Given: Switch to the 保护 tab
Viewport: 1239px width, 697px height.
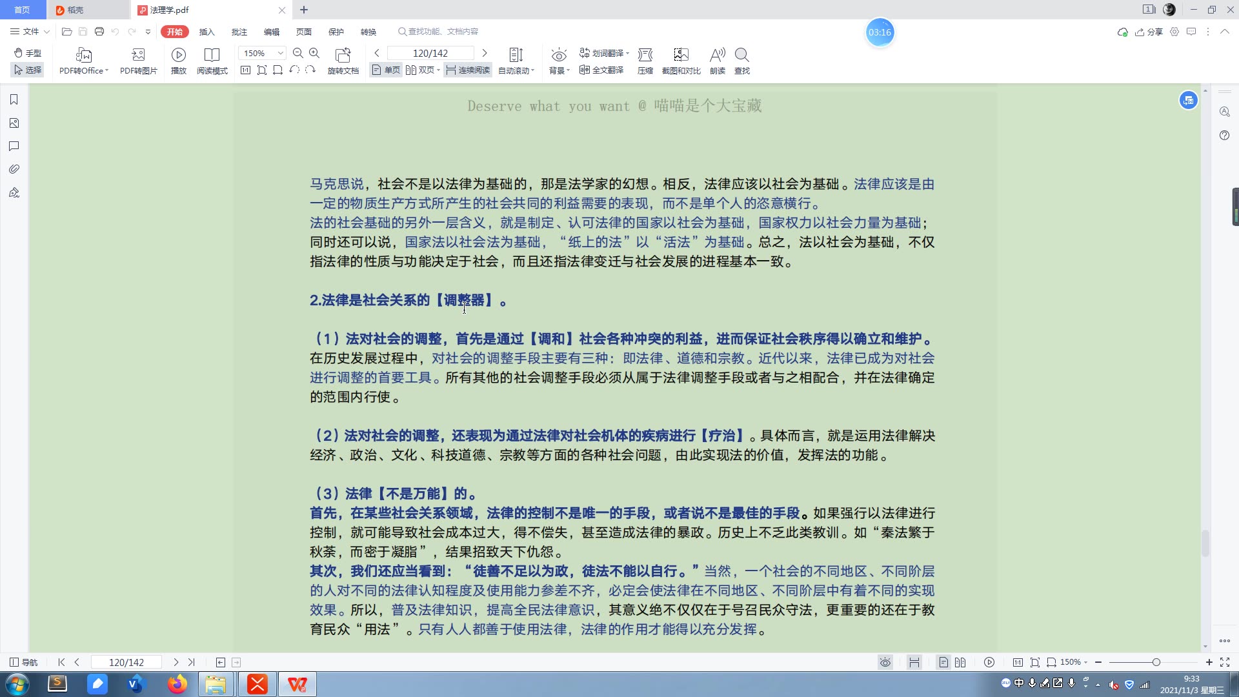Looking at the screenshot, I should click(x=336, y=32).
